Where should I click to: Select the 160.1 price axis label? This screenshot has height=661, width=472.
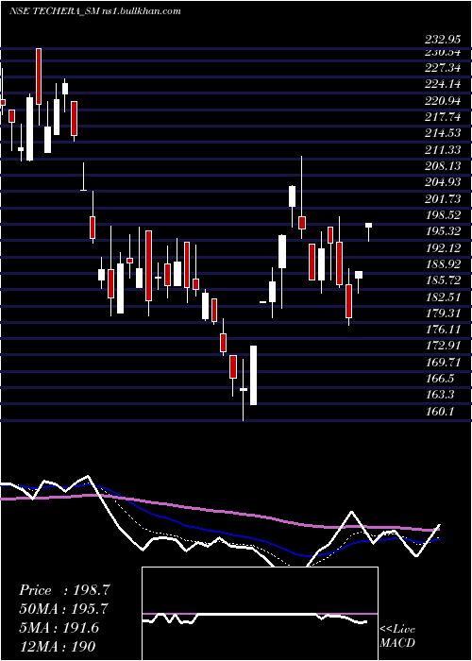[440, 412]
